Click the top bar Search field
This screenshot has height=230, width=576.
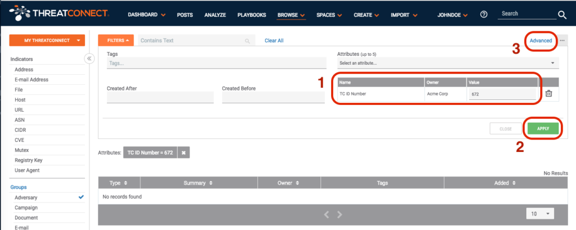pyautogui.click(x=527, y=14)
